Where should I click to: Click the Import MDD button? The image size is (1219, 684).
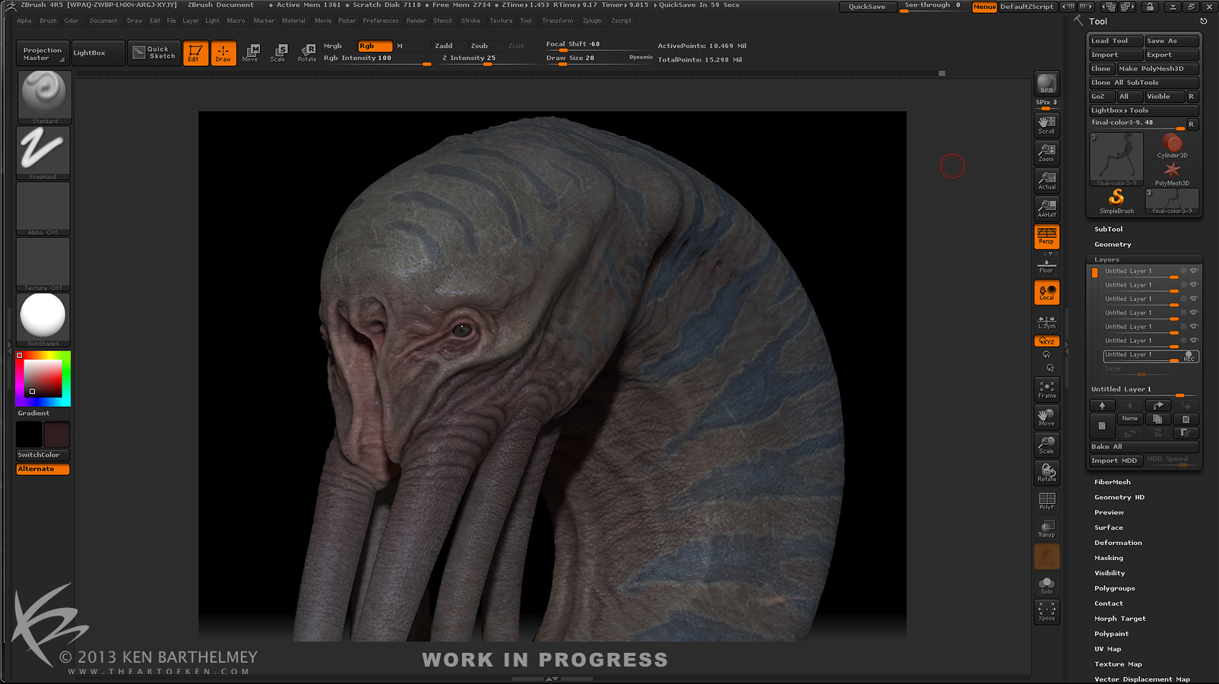[x=1116, y=461]
